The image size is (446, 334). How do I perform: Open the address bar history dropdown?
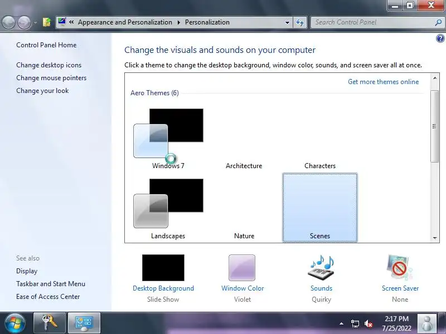click(287, 22)
